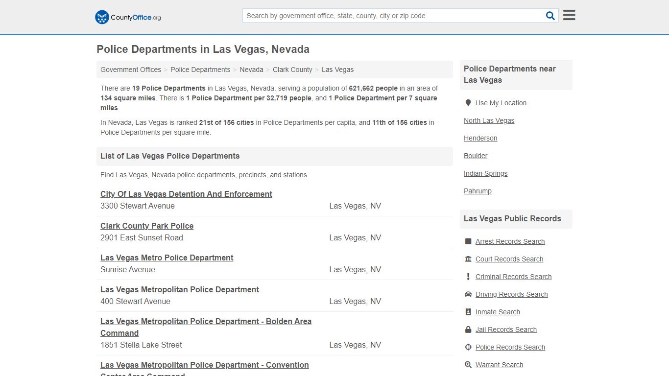Open Driving Records Search link
This screenshot has width=669, height=376.
[512, 294]
